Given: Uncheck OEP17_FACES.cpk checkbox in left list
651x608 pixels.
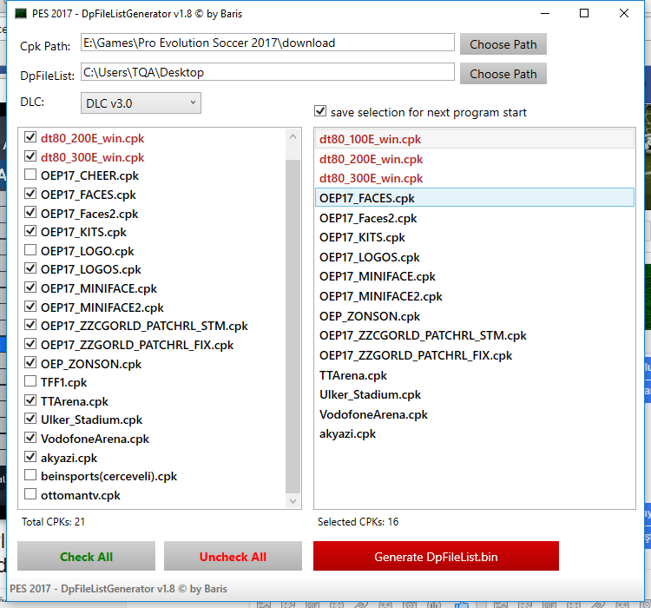Looking at the screenshot, I should click(30, 193).
